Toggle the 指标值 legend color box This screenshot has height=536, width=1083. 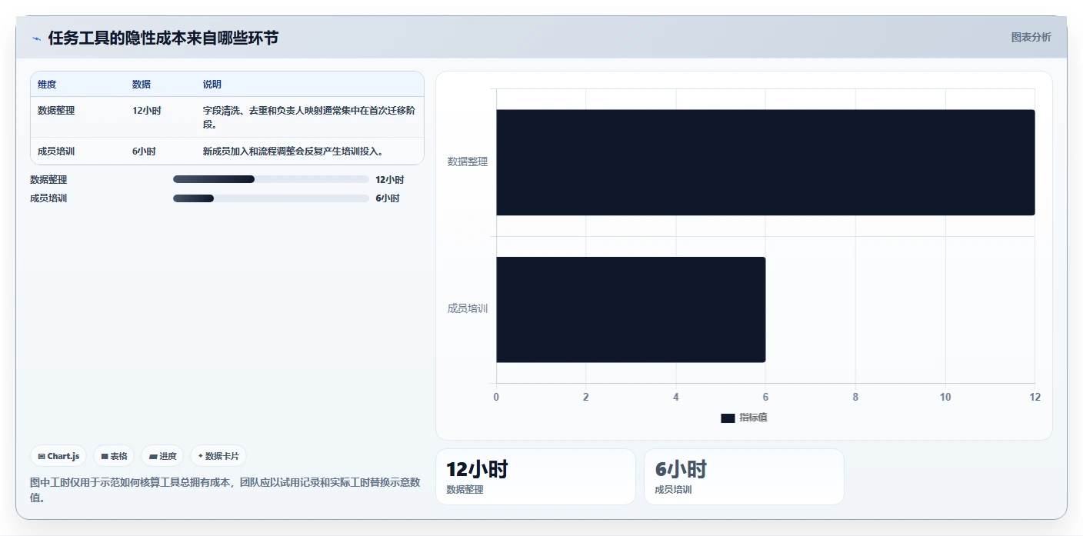[x=728, y=418]
